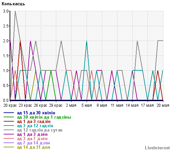This screenshot has height=151, width=172.
Task: Click the 'Колькасць' chart title
Action: (x=13, y=4)
